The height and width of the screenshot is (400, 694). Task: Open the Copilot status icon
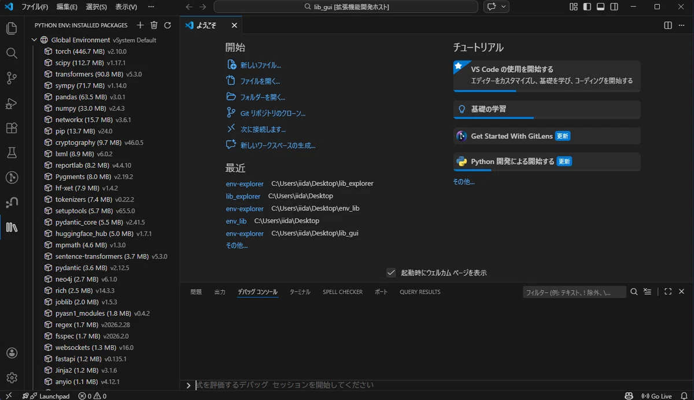(629, 396)
